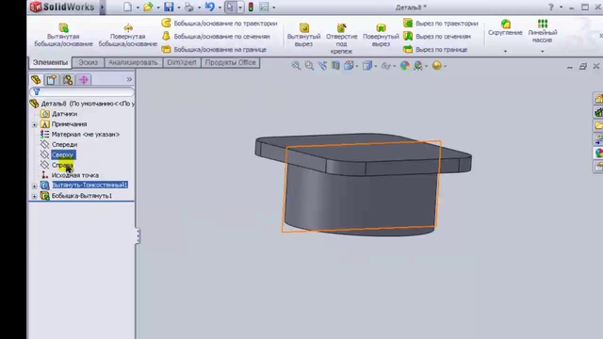This screenshot has height=339, width=603.
Task: Click the Section View icon
Action: [335, 66]
